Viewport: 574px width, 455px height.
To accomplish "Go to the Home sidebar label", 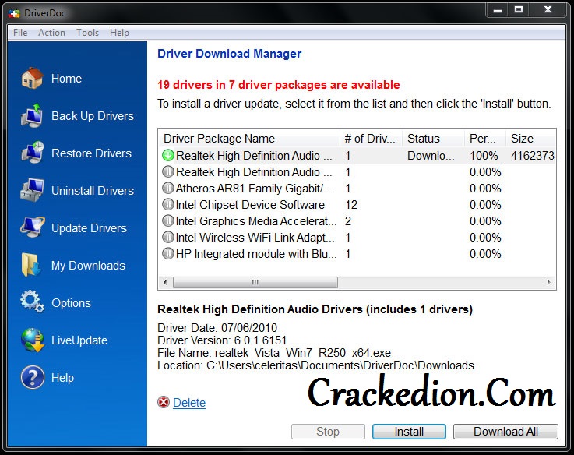I will [x=66, y=79].
